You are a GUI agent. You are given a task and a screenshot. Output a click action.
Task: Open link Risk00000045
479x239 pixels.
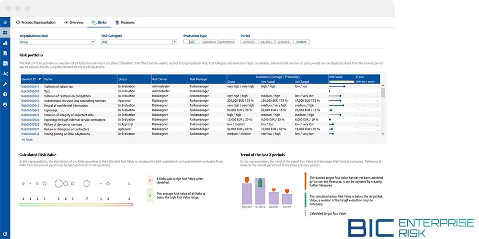click(30, 96)
